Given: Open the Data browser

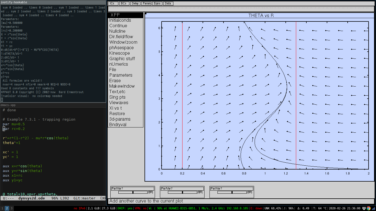Looking at the screenshot, I should coord(168,4).
